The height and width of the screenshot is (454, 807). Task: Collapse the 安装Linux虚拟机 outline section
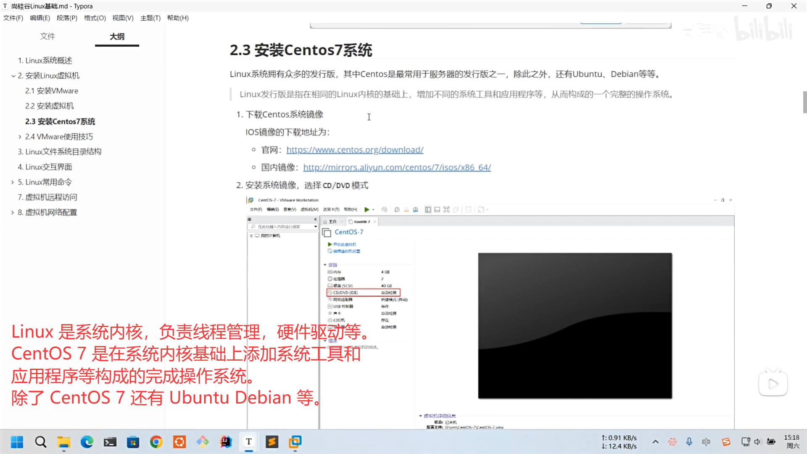(x=13, y=76)
